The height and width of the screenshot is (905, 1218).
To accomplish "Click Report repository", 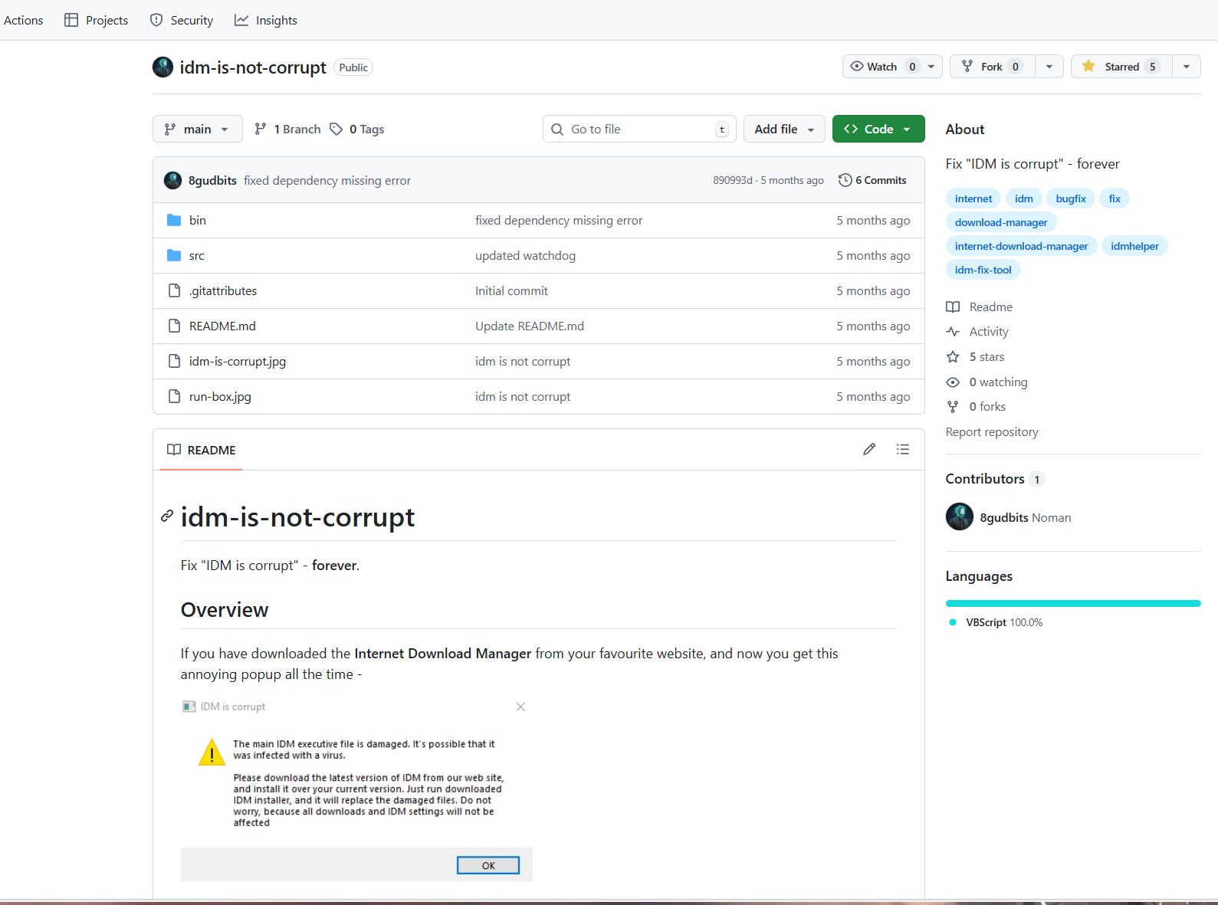I will (x=992, y=432).
